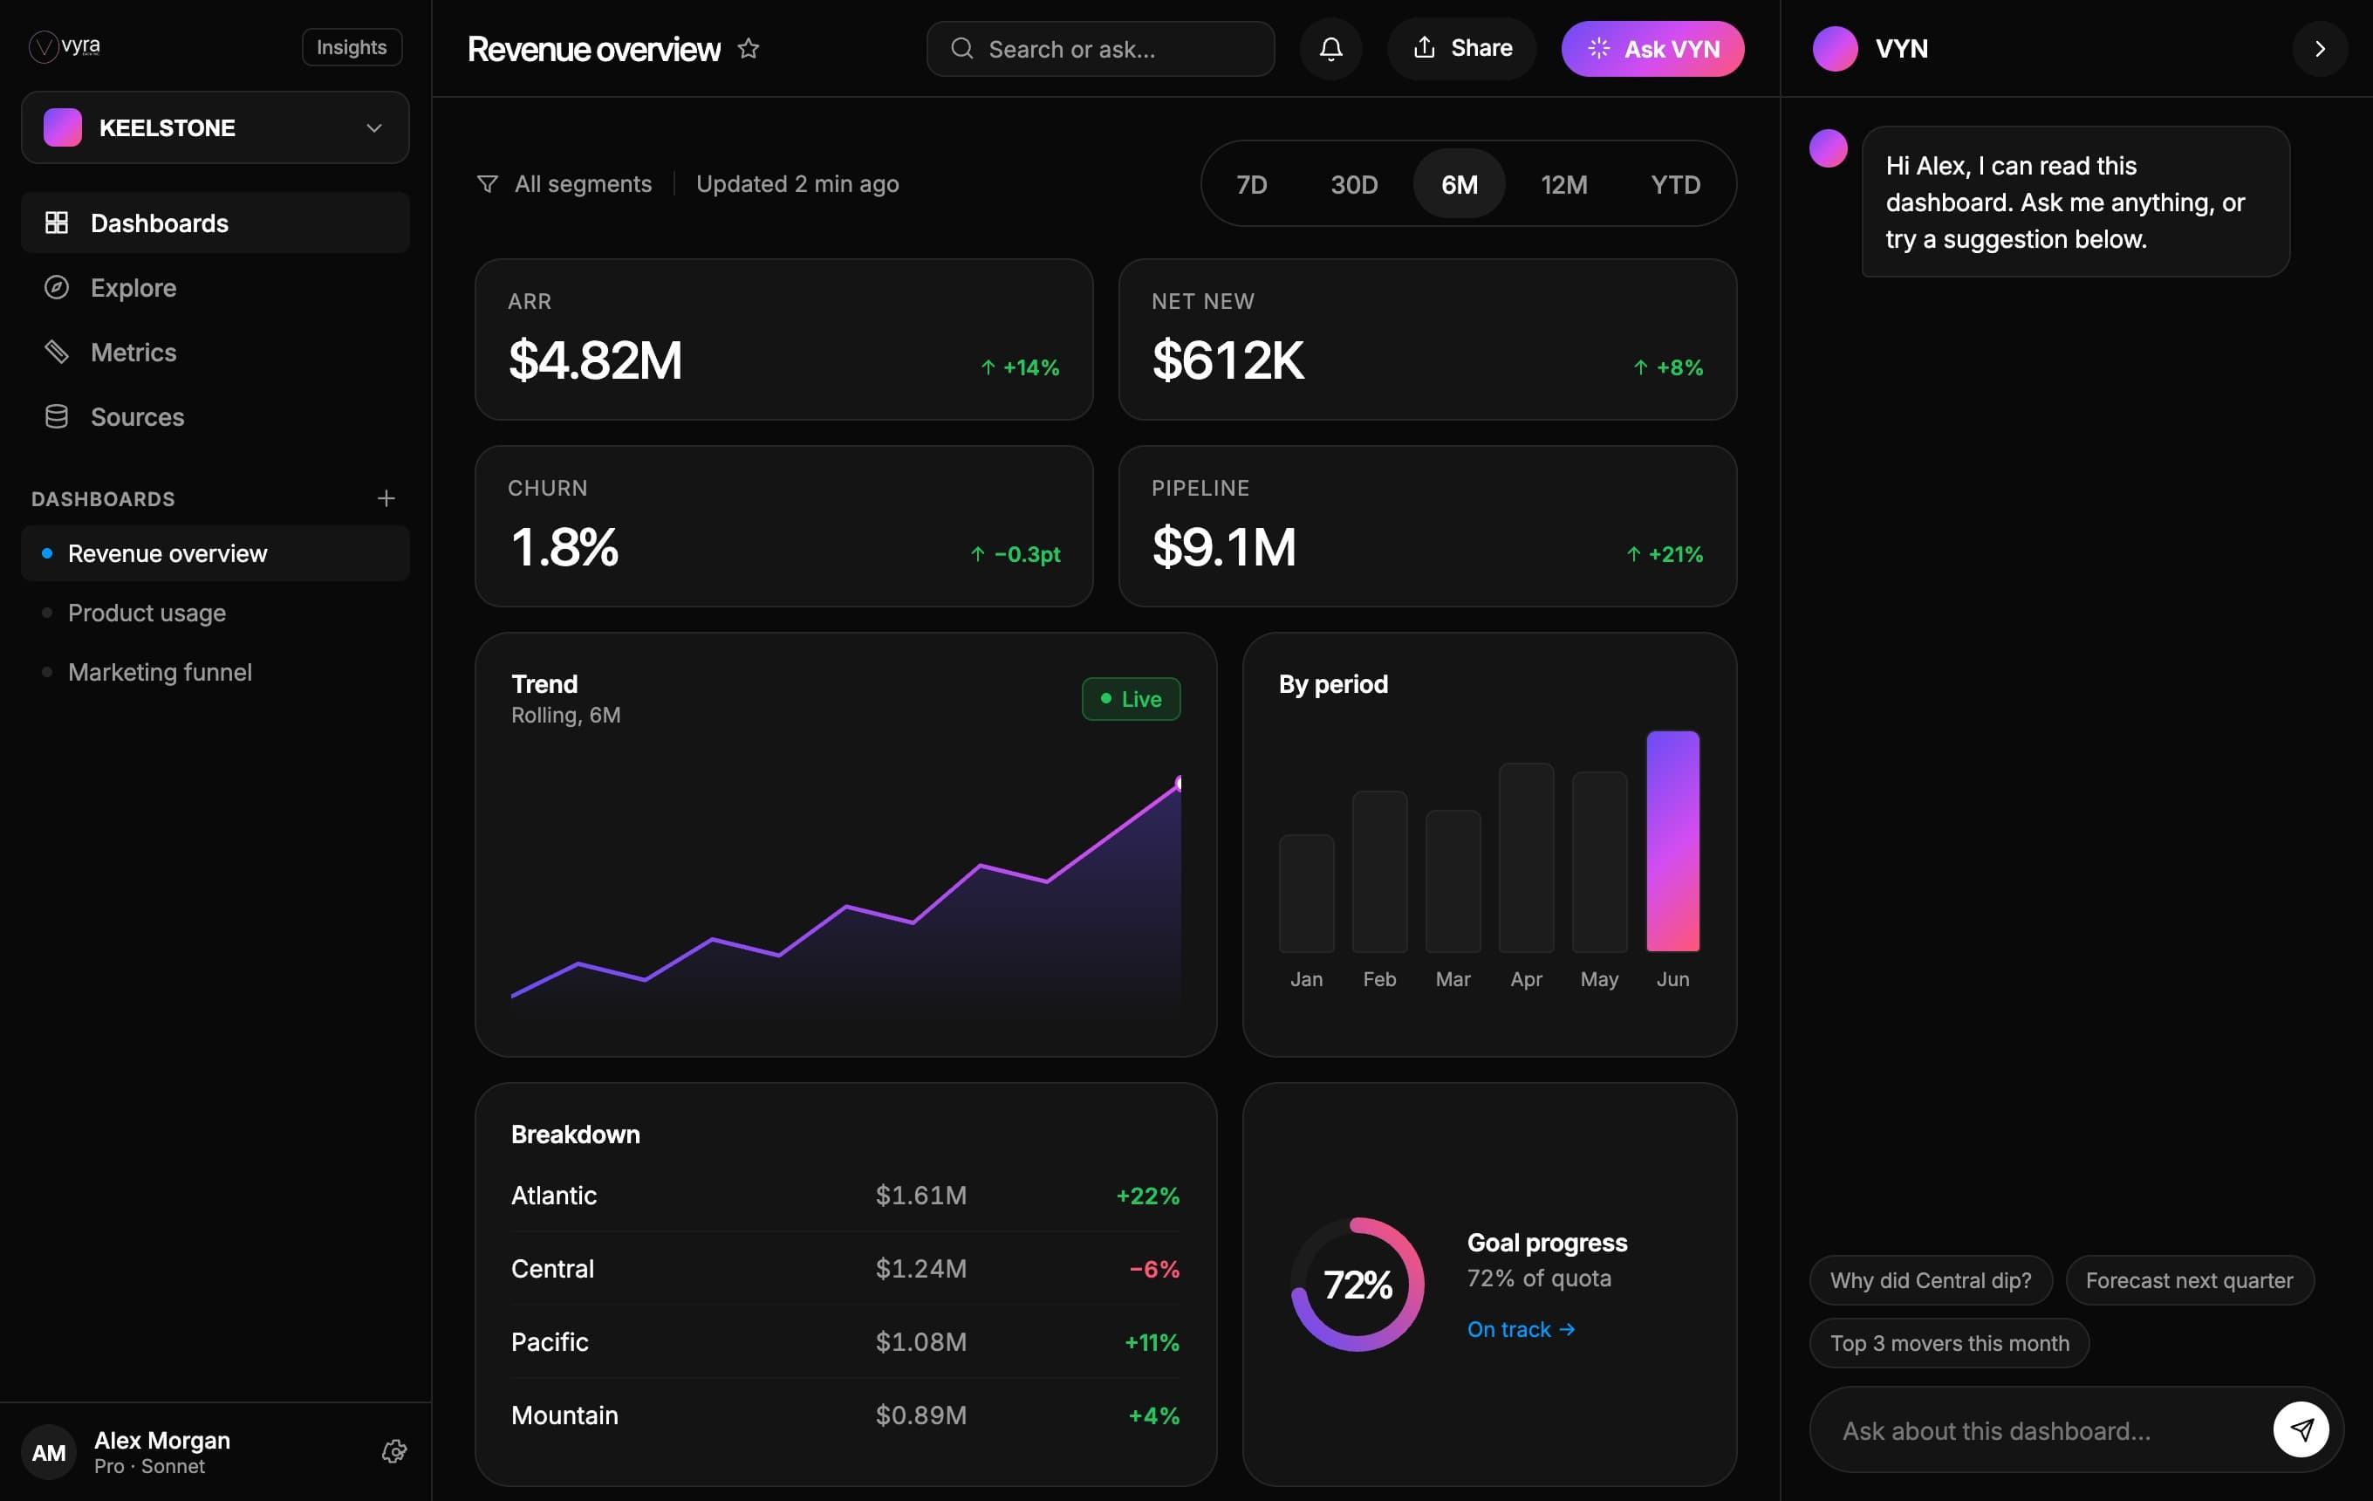Image resolution: width=2373 pixels, height=1501 pixels.
Task: Click the Mar bar in By period
Action: [1453, 881]
